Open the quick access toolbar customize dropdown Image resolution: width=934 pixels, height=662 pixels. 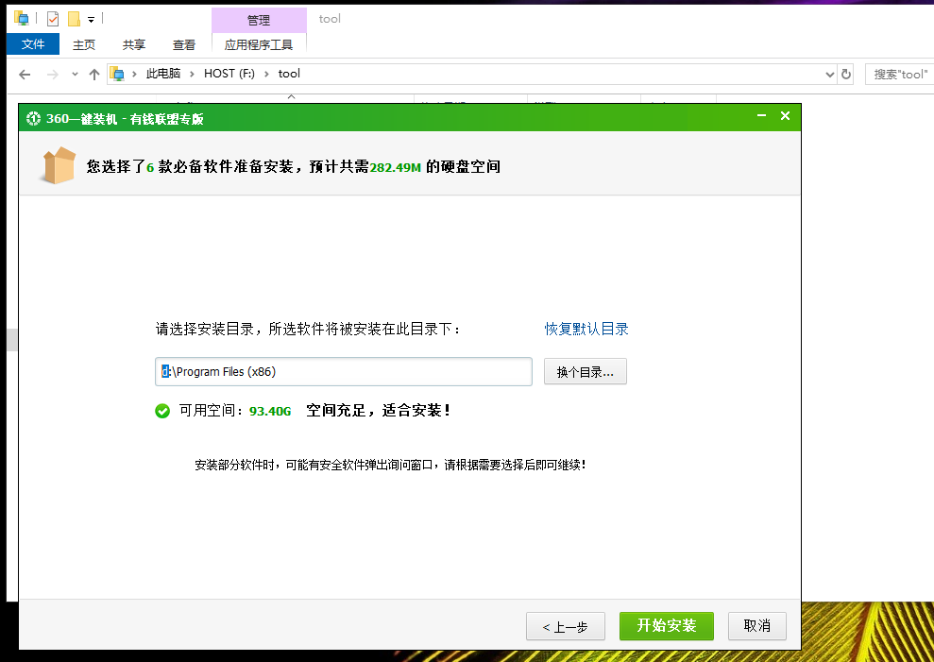tap(92, 20)
